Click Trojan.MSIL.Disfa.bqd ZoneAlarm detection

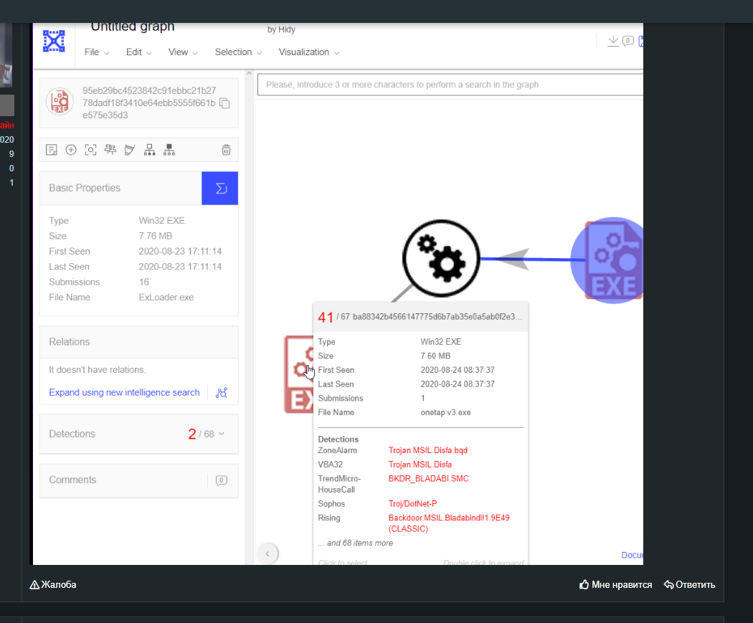[428, 450]
